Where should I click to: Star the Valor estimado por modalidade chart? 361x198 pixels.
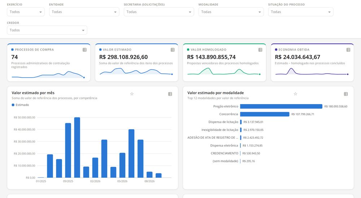coord(295,94)
